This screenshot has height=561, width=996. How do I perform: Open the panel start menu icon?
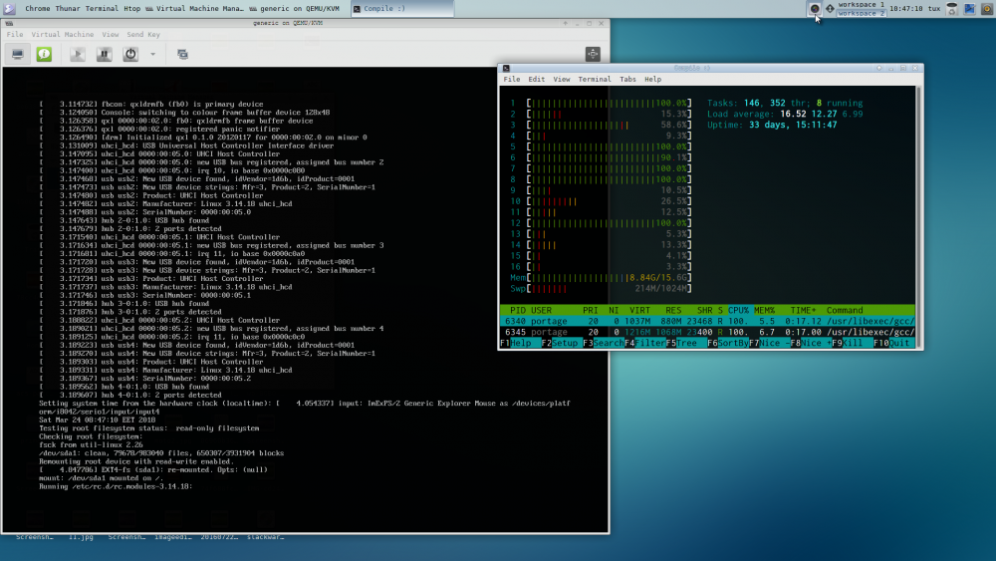coord(9,8)
